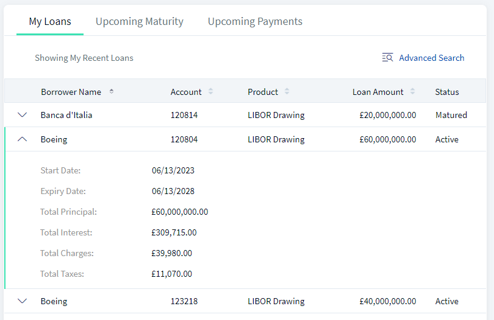Viewport: 494px width, 320px height.
Task: Click the Start Date label
Action: coord(60,170)
